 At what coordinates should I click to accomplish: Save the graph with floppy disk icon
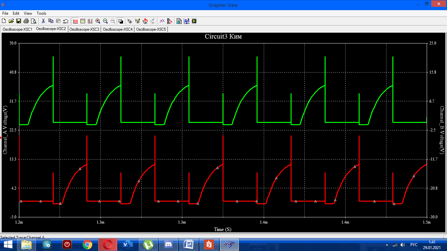click(19, 21)
